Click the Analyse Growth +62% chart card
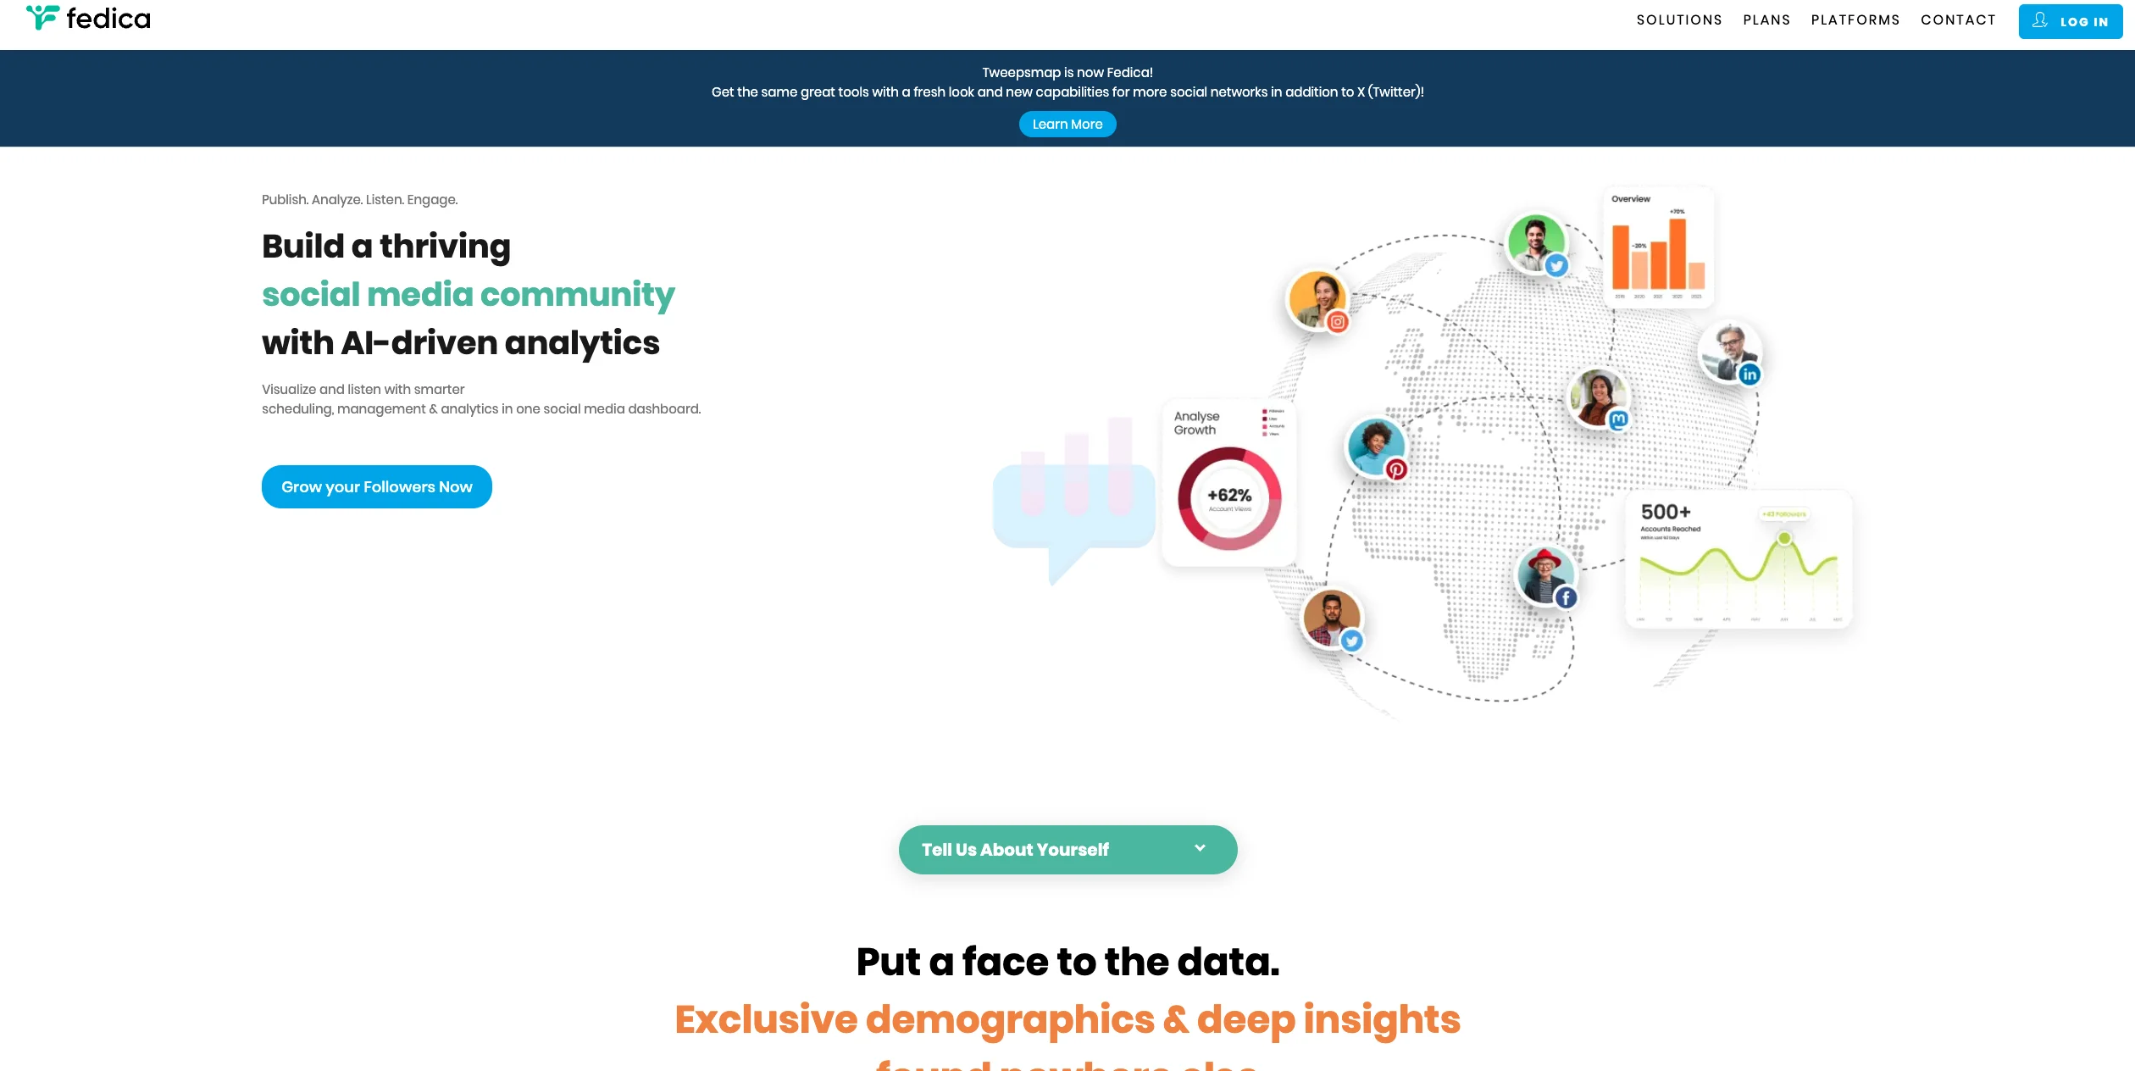 pos(1228,483)
